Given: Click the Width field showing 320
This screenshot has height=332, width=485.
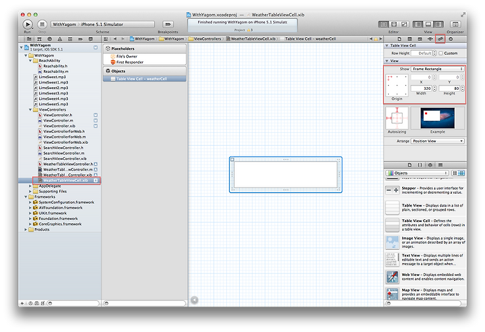Looking at the screenshot, I should point(421,88).
